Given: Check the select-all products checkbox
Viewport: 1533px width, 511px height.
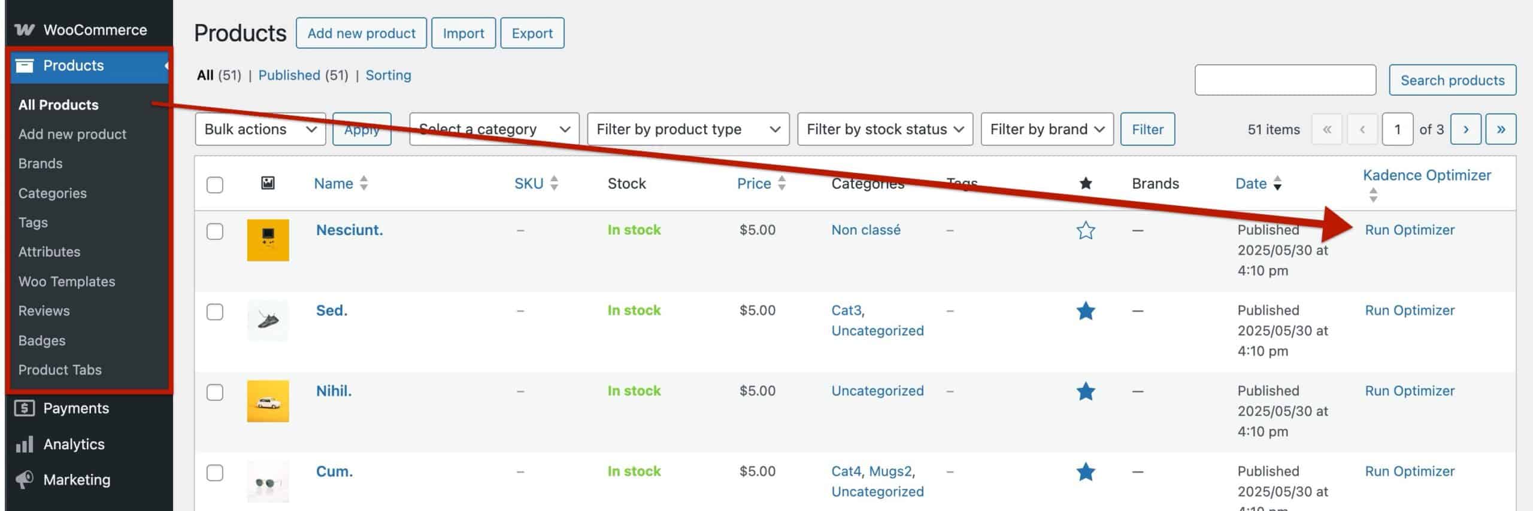Looking at the screenshot, I should 215,184.
